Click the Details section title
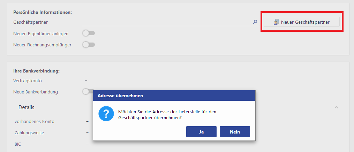354x152 pixels. (x=27, y=107)
